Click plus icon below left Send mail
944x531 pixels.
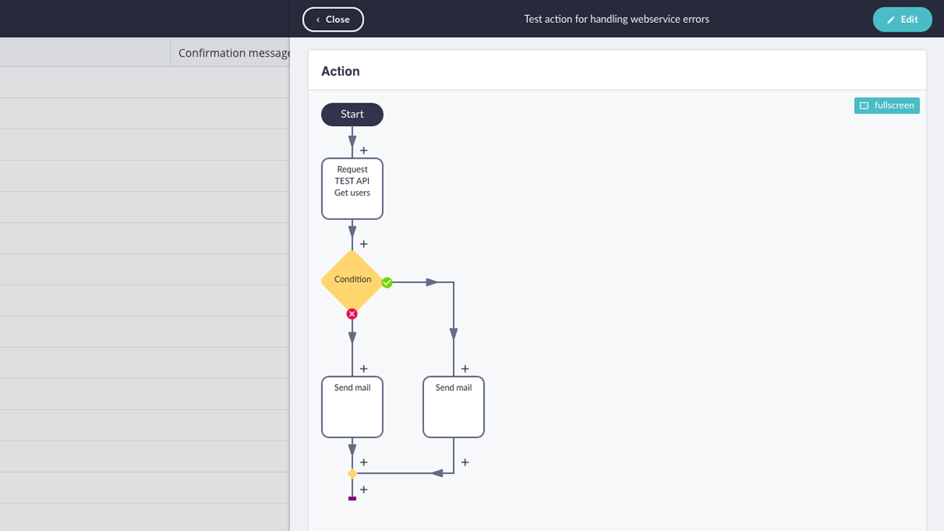(x=364, y=462)
